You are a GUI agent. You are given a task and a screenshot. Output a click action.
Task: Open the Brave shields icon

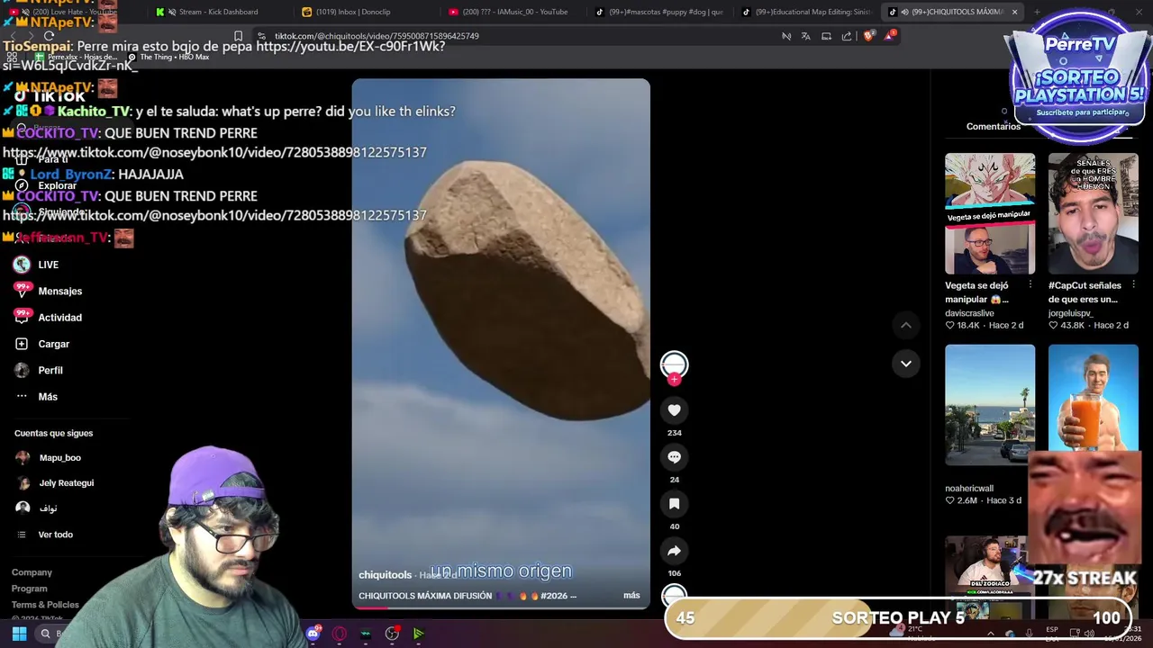click(x=868, y=36)
